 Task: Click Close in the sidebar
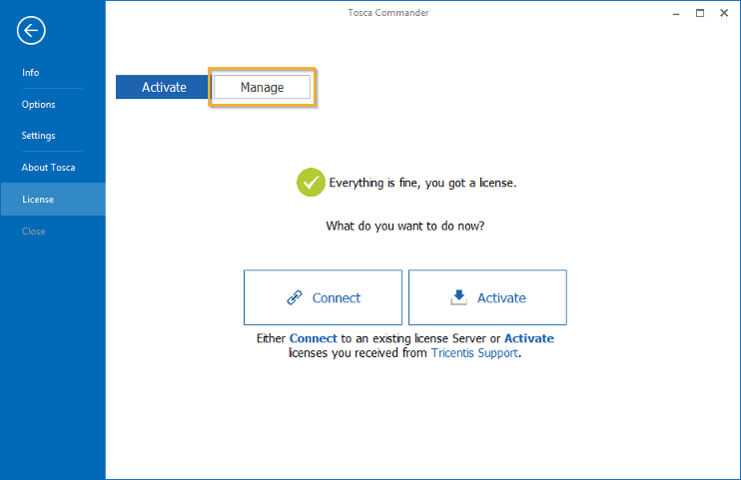34,232
